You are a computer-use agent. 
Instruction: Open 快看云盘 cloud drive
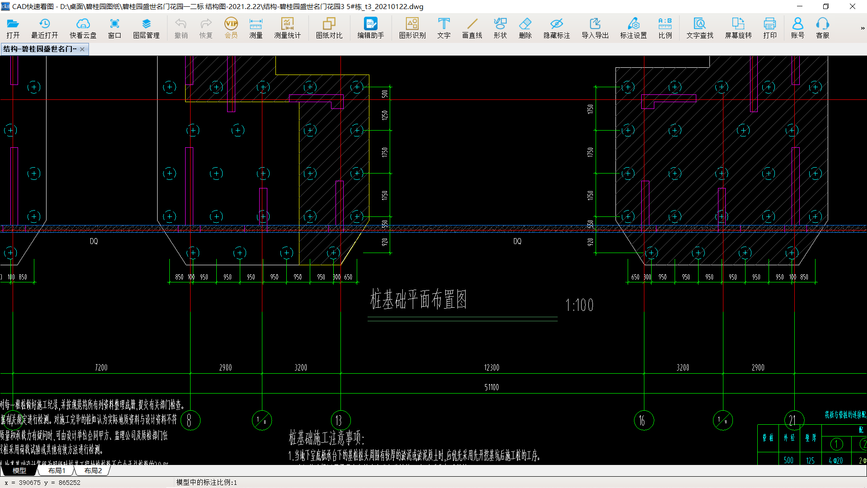[x=83, y=28]
